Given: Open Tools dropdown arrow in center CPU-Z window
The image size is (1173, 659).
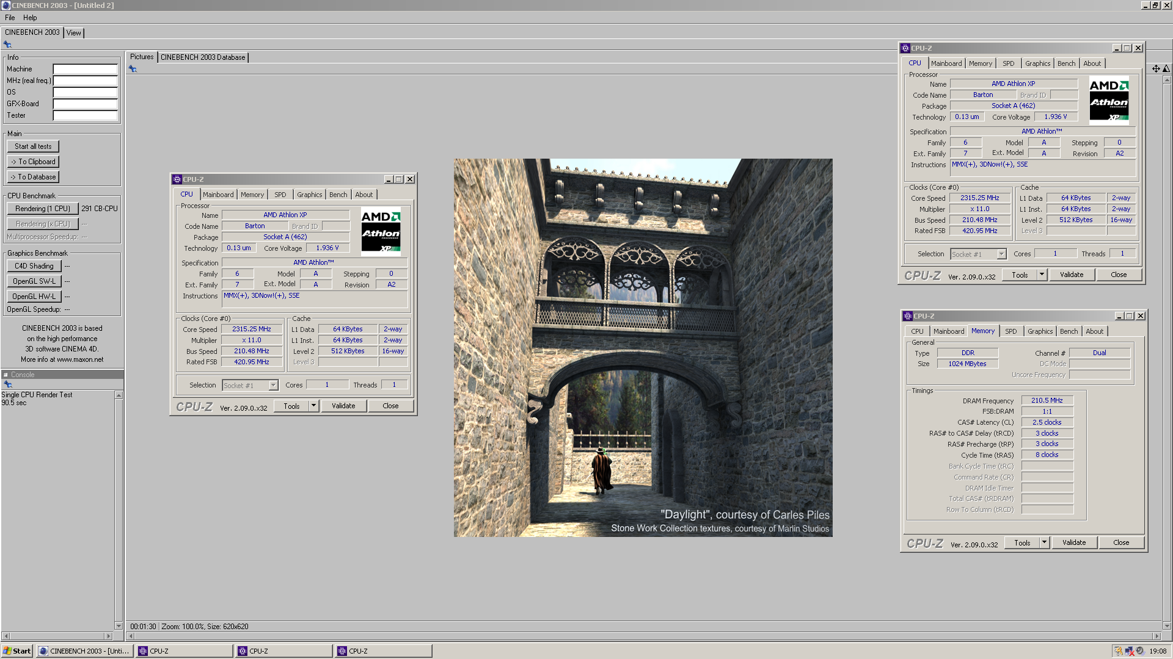Looking at the screenshot, I should pos(314,406).
